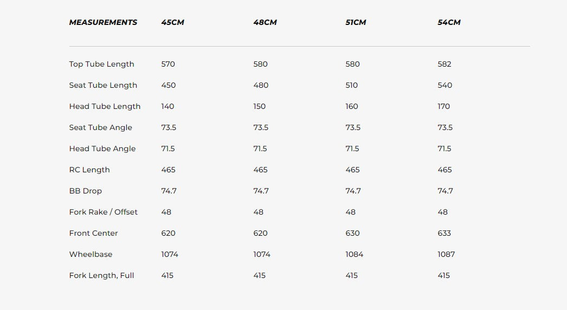The height and width of the screenshot is (310, 567).
Task: Click the 582 top tube length value
Action: (x=444, y=64)
